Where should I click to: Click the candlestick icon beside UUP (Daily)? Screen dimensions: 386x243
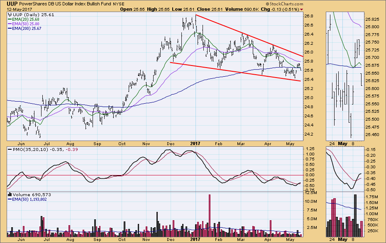coord(10,15)
